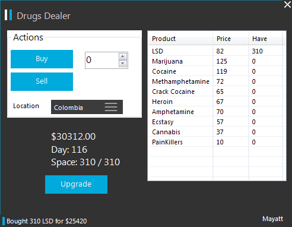Click the Marijuana price 125
Image resolution: width=292 pixels, height=227 pixels.
tap(221, 61)
